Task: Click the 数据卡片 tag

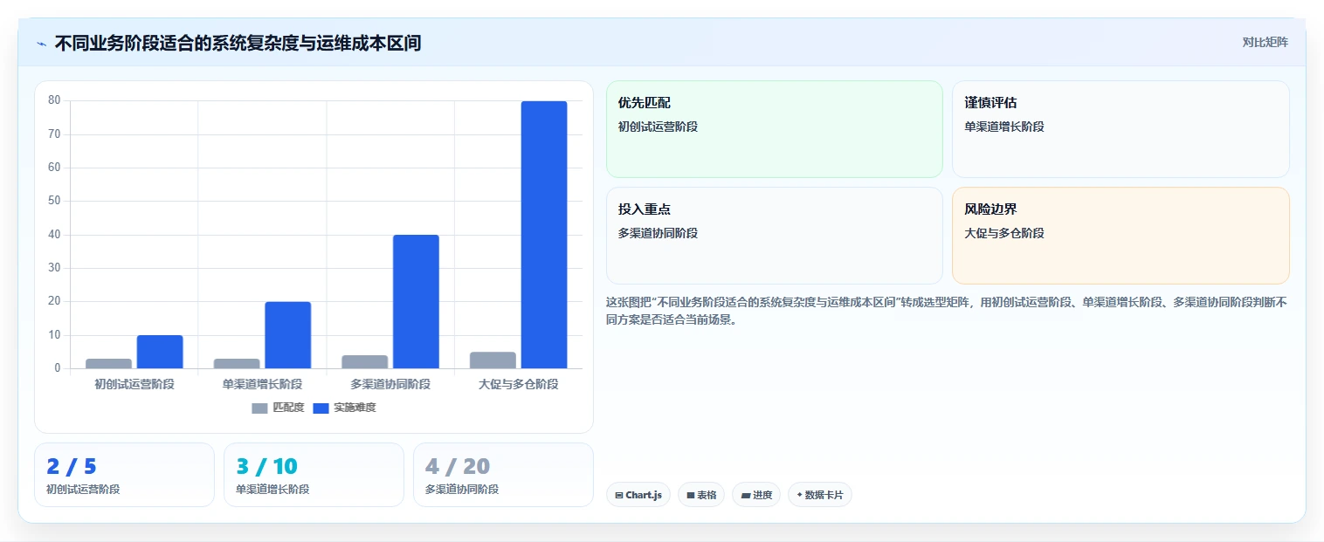Action: pos(819,495)
